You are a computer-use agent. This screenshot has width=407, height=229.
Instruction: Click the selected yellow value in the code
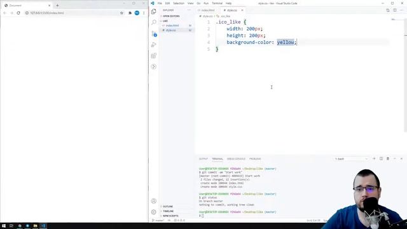click(286, 43)
